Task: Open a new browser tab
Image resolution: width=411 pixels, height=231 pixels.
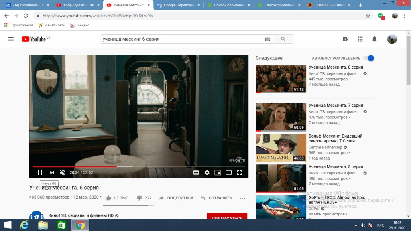Action: pos(361,5)
